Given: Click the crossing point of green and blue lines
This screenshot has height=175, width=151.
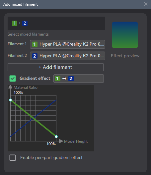Looking at the screenshot, I should coord(34,118).
